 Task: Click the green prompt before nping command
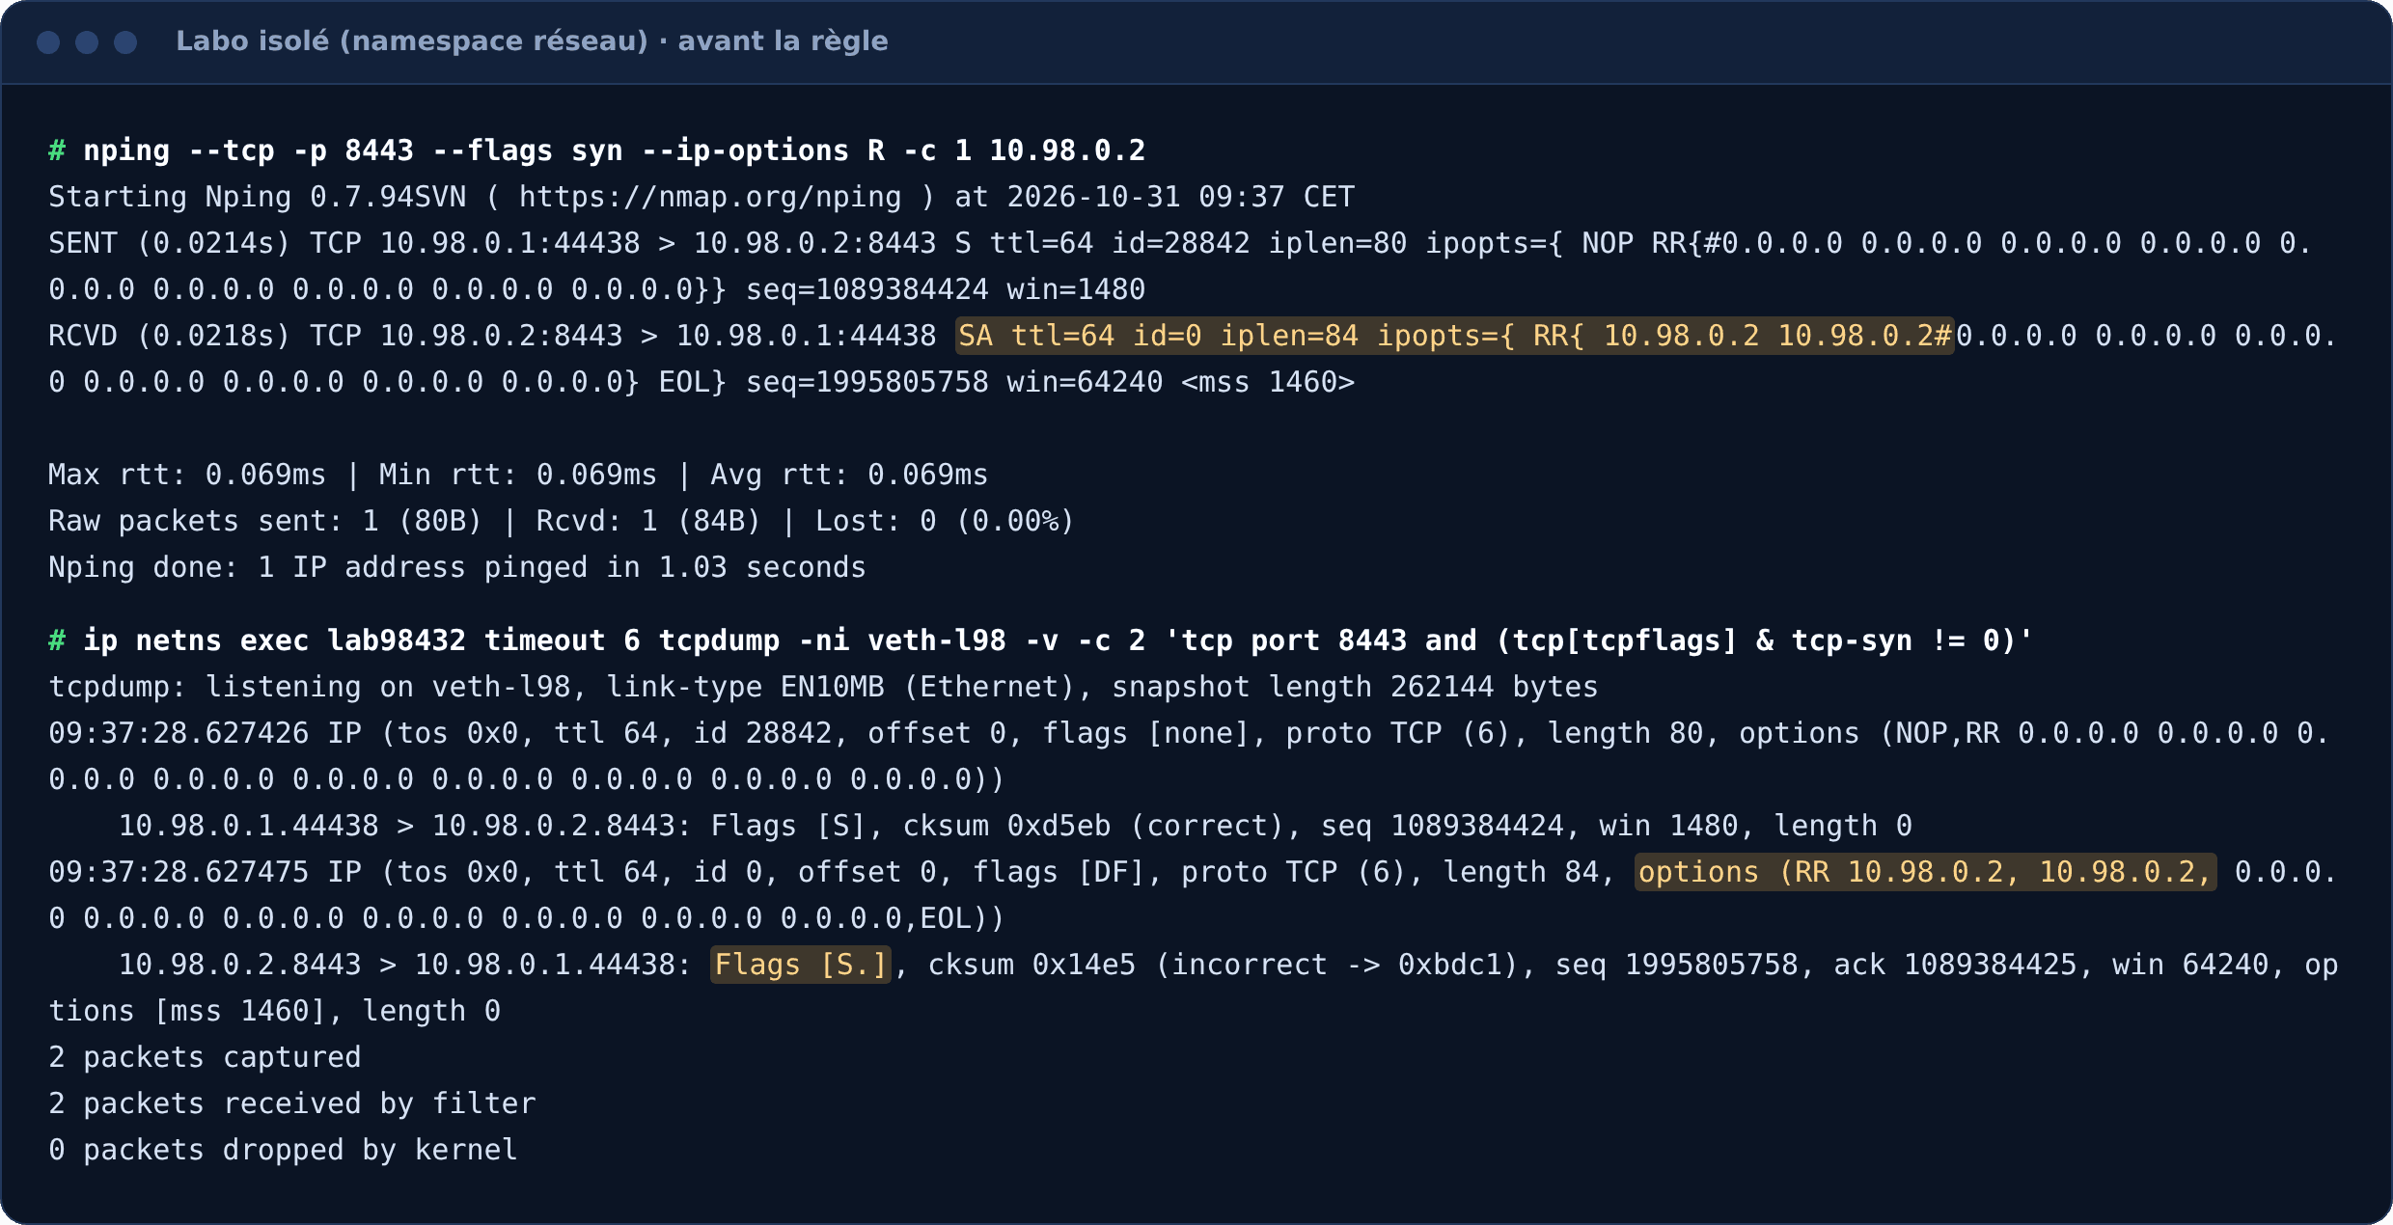57,150
